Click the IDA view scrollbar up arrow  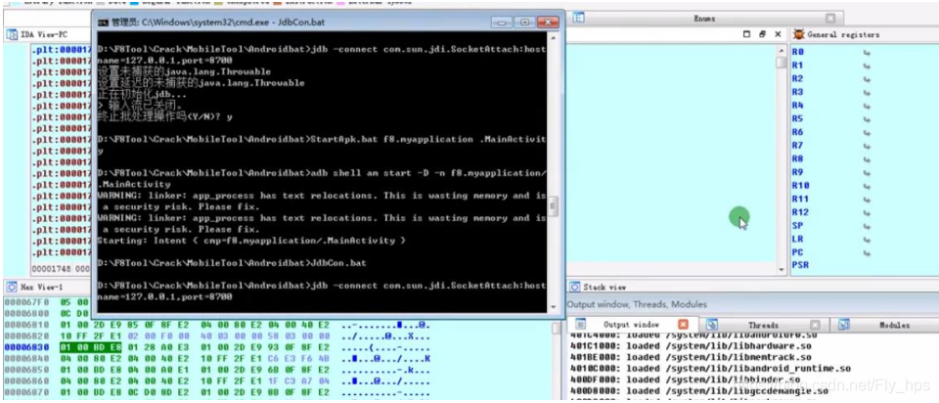click(781, 52)
